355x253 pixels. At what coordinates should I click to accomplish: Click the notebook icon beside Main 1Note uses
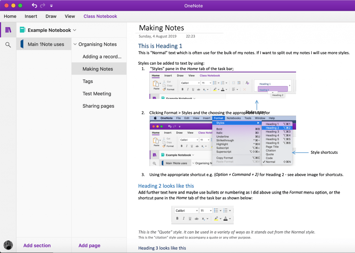(22, 44)
